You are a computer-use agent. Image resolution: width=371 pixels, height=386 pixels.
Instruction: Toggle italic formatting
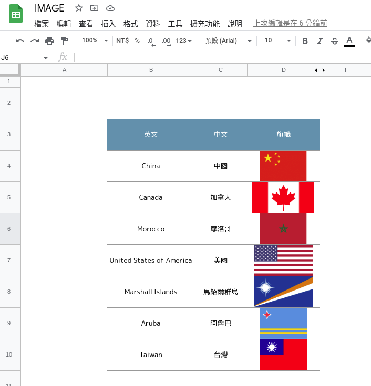pyautogui.click(x=320, y=41)
